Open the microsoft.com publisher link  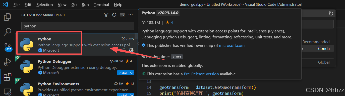[232, 45]
